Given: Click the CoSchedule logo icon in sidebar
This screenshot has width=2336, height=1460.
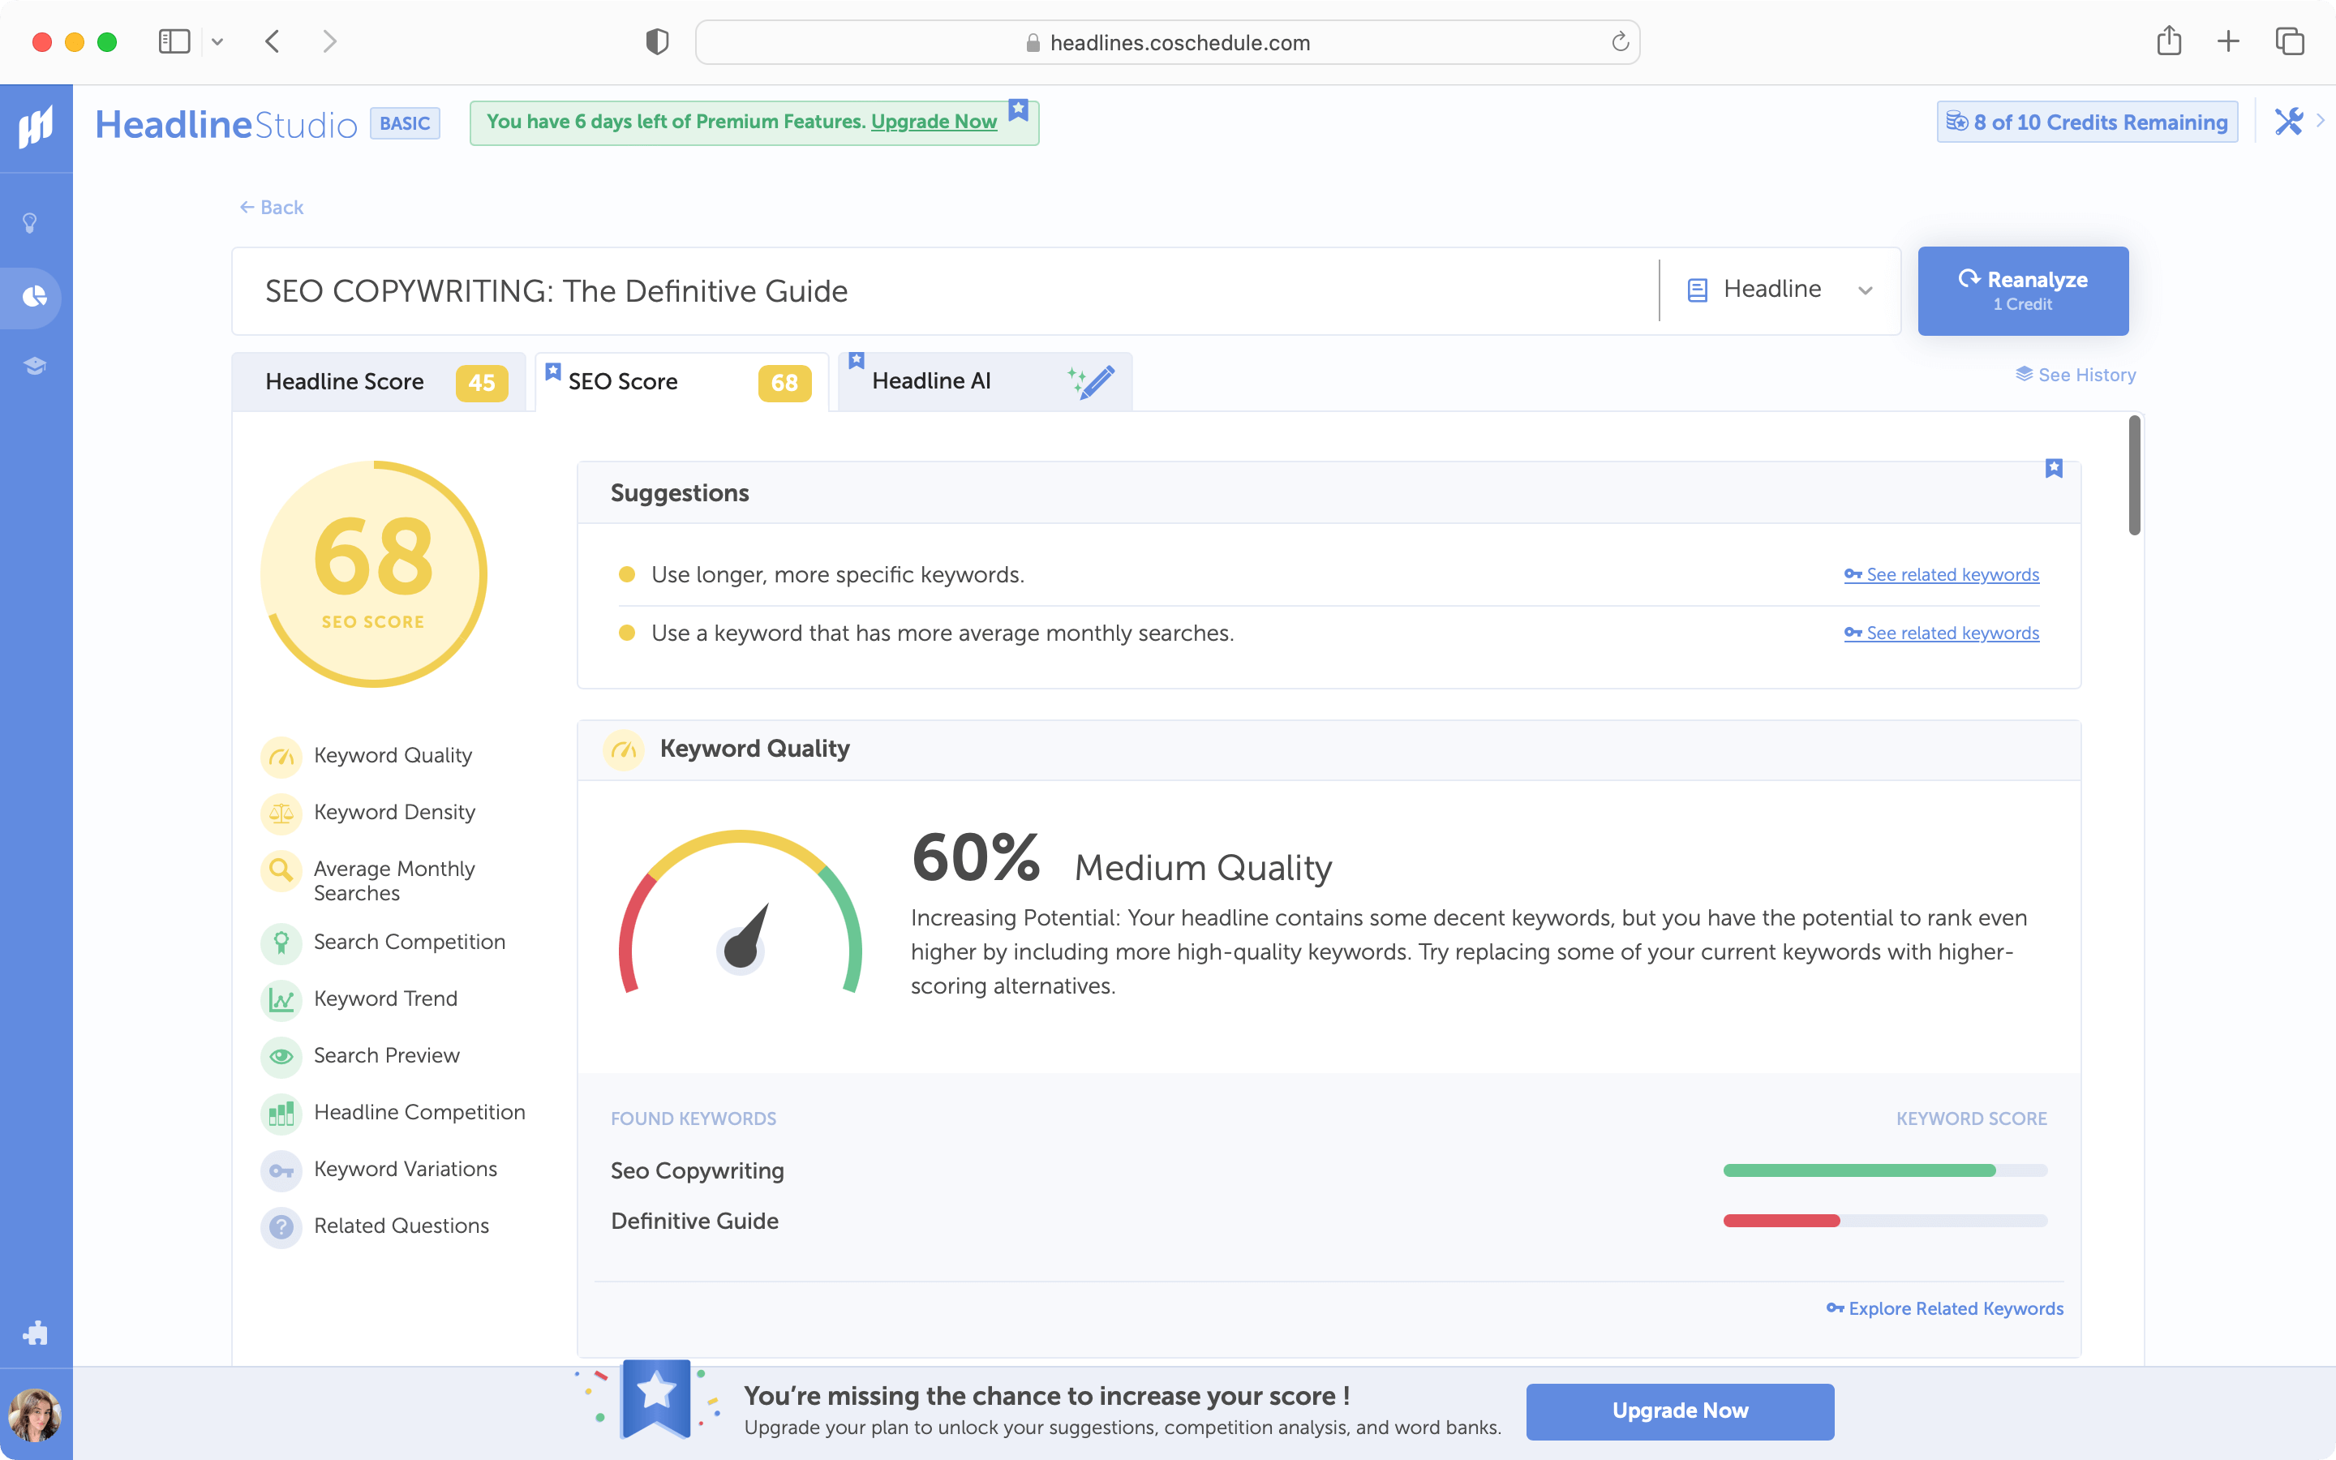Looking at the screenshot, I should tap(36, 127).
